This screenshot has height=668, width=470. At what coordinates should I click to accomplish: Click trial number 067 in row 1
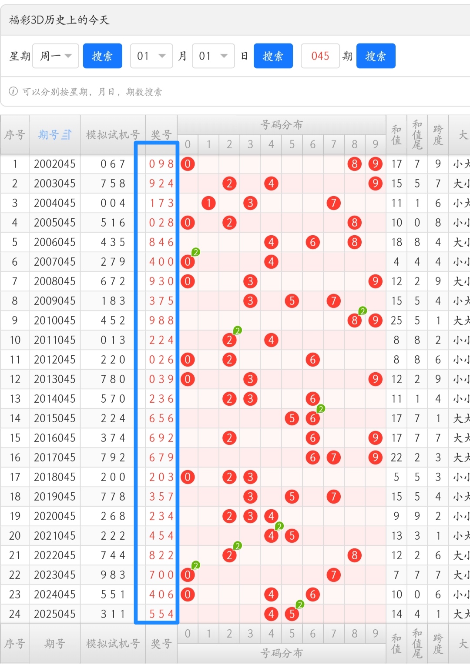tap(113, 164)
